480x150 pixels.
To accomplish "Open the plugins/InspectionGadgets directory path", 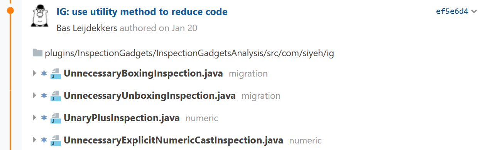I will (189, 53).
